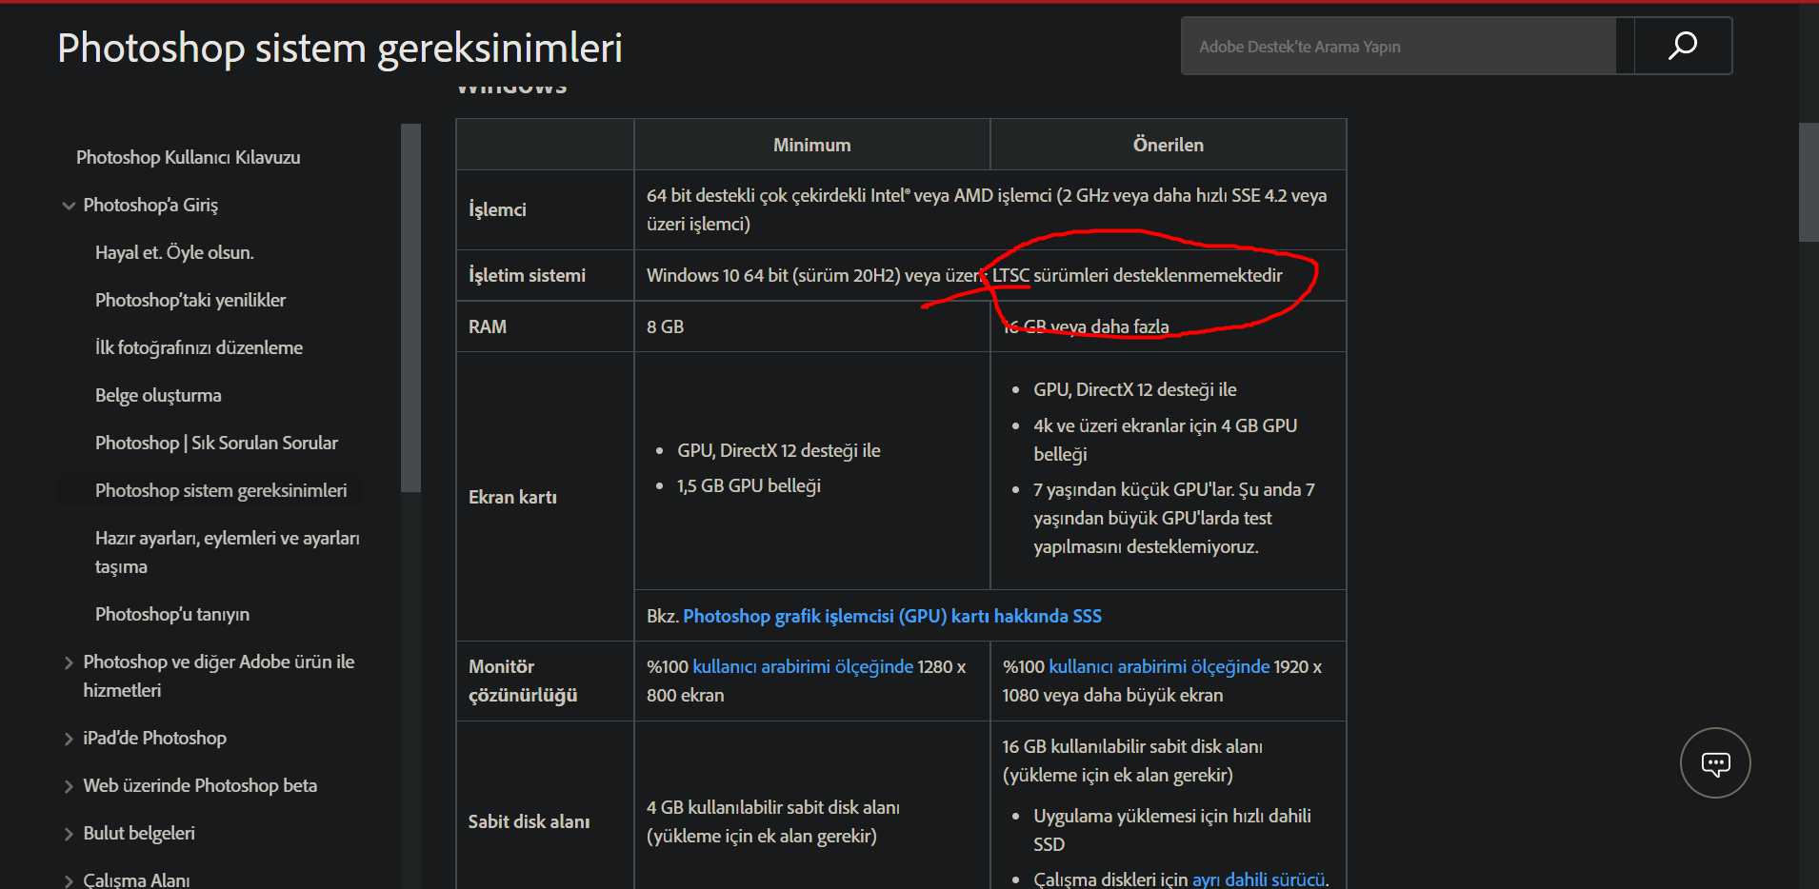The image size is (1819, 889).
Task: Open Photoshop | Sık Sorulan Sorular page
Action: 216,443
